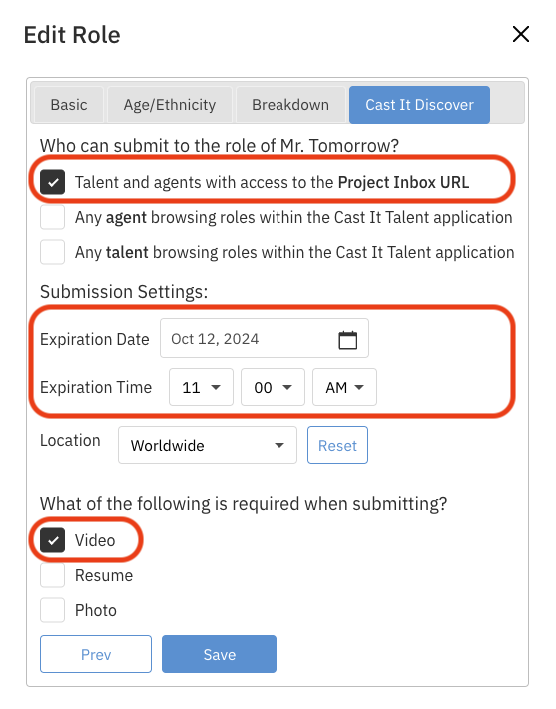This screenshot has height=709, width=556.
Task: Enable any agent browsing roles checkbox
Action: [53, 217]
